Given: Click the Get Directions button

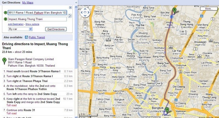Looking at the screenshot, I should point(56,29).
